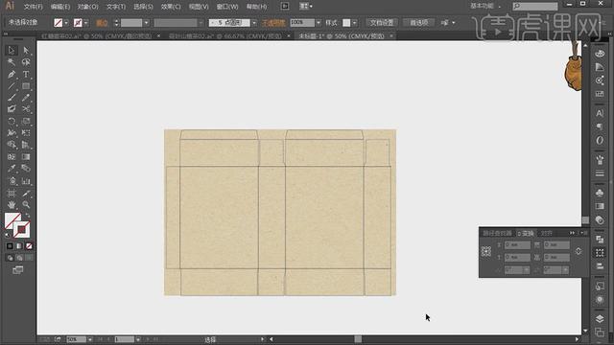
Task: Open the 窗口(W) menu
Action: point(227,7)
